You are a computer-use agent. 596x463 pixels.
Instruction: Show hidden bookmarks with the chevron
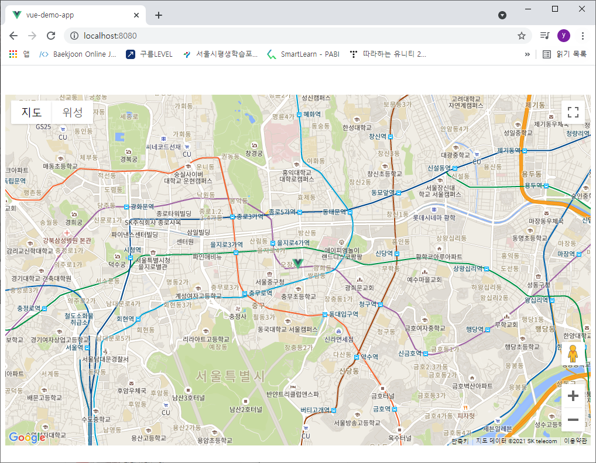(527, 54)
